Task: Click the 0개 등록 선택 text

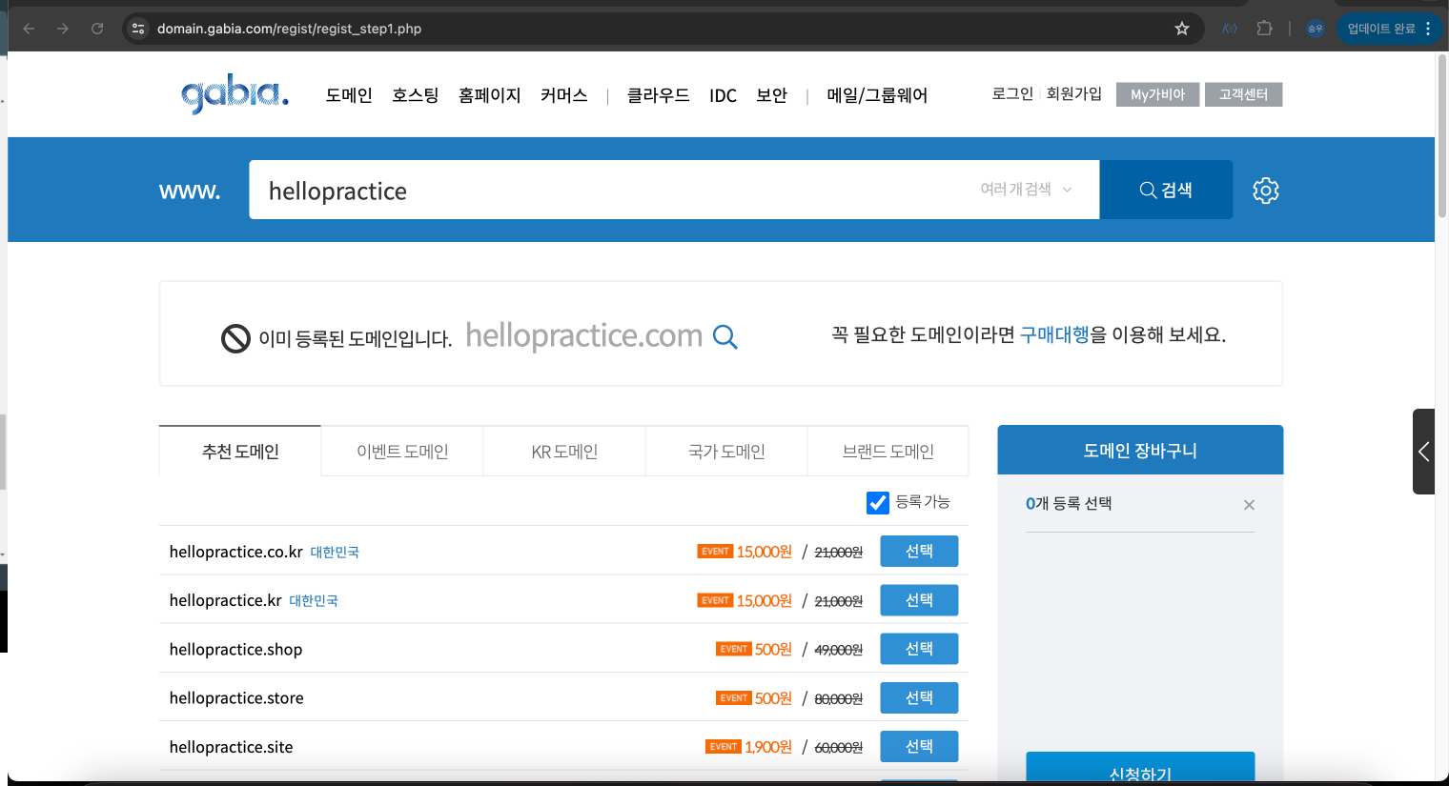Action: pos(1069,503)
